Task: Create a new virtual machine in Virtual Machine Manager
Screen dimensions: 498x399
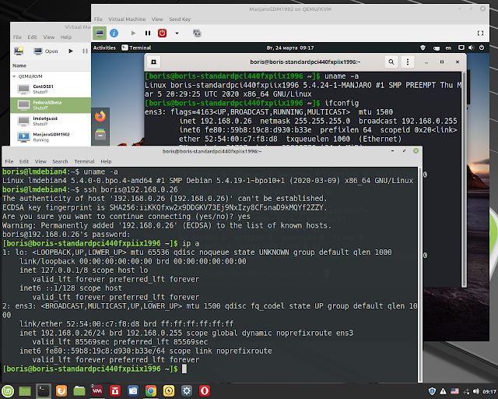Action: point(19,51)
